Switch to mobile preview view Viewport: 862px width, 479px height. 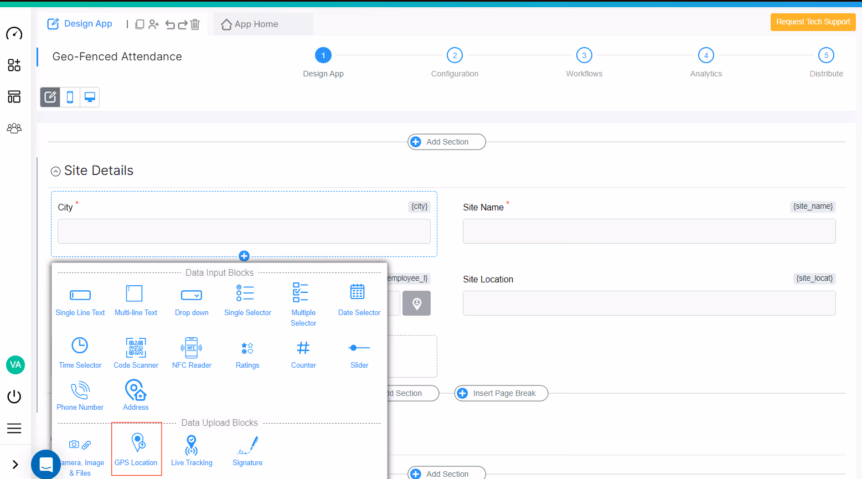point(70,97)
